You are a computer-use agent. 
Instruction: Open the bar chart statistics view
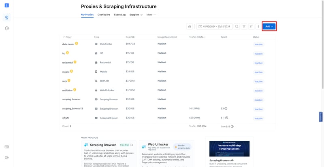click(189, 26)
